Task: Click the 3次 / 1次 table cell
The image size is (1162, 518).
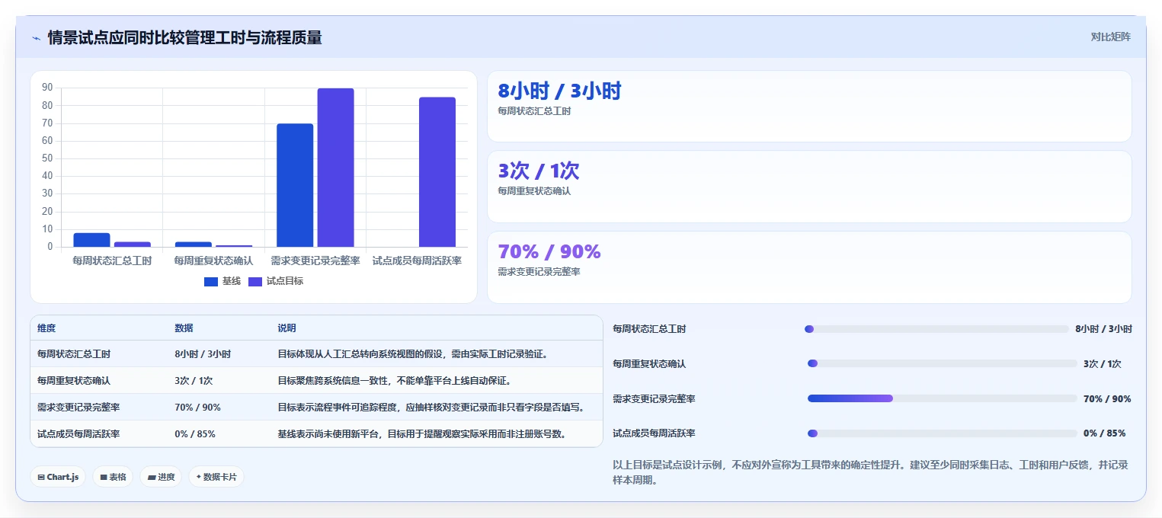Action: [194, 381]
